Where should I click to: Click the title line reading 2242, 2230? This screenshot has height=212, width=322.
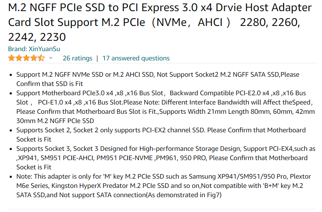click(x=37, y=37)
